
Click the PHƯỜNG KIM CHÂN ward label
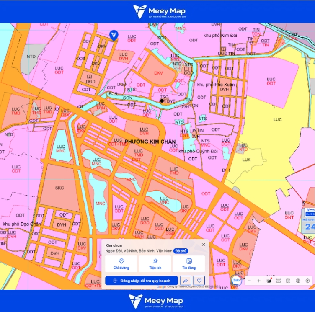click(x=150, y=142)
